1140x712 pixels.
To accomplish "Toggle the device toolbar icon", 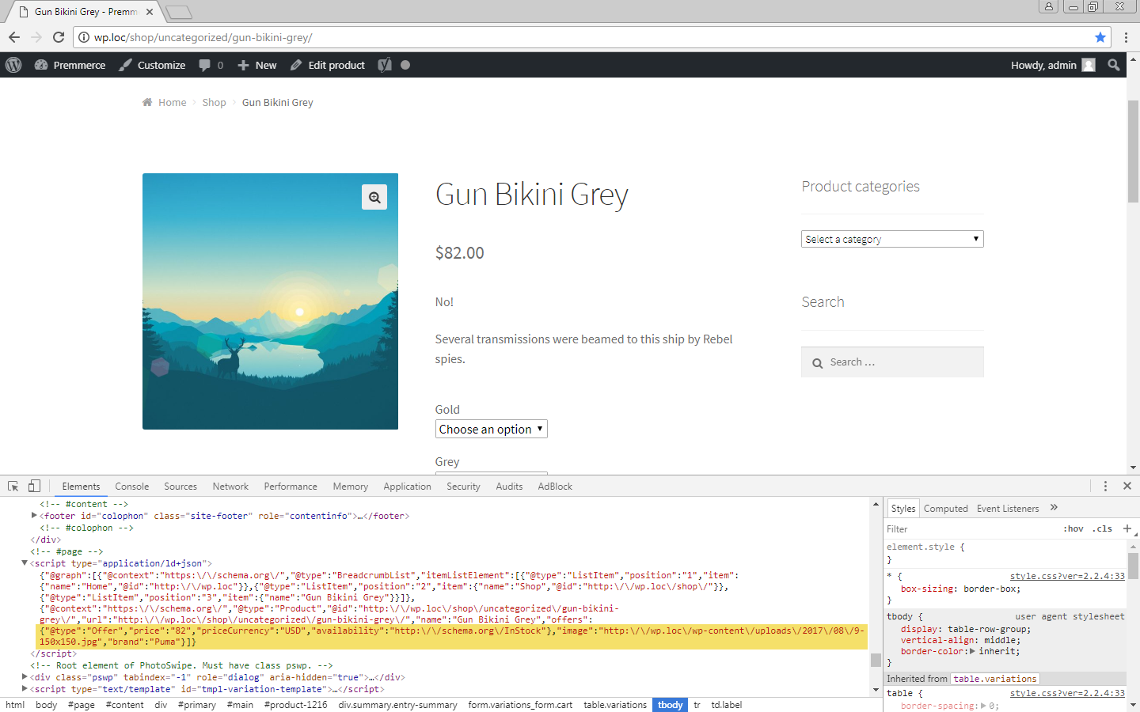I will [x=34, y=487].
